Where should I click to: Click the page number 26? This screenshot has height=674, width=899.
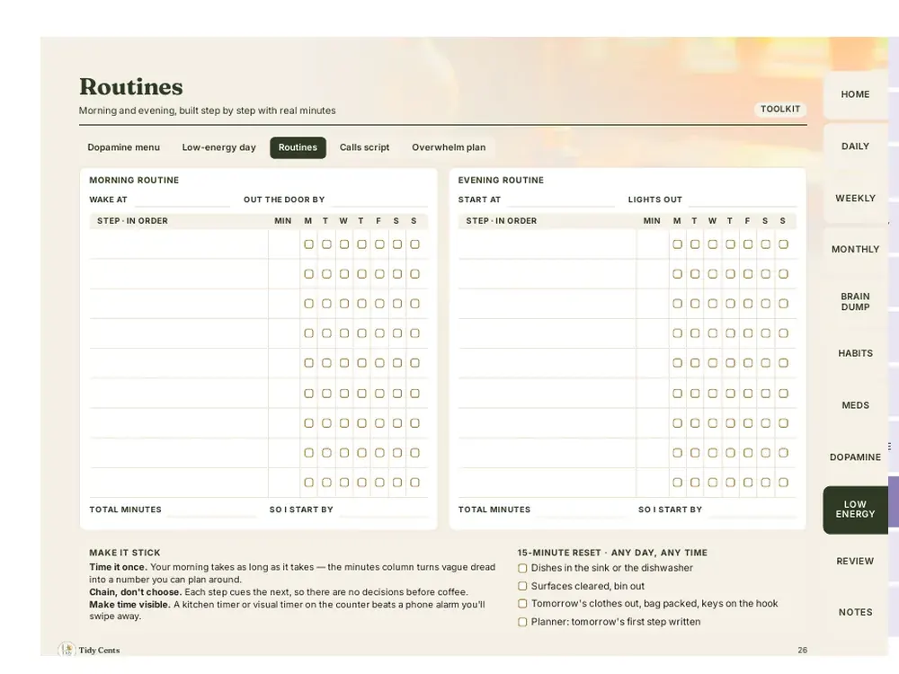pyautogui.click(x=803, y=650)
